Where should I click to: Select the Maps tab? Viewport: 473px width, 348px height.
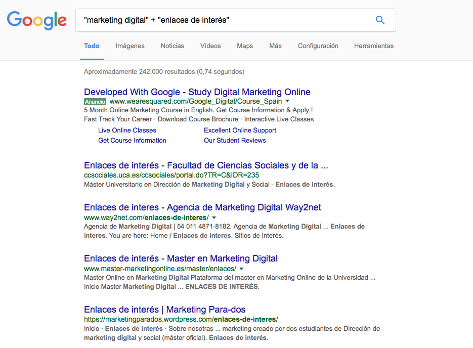coord(245,46)
